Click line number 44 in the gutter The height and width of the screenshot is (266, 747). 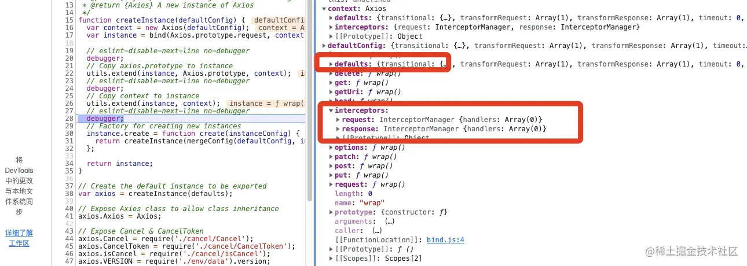(x=69, y=239)
